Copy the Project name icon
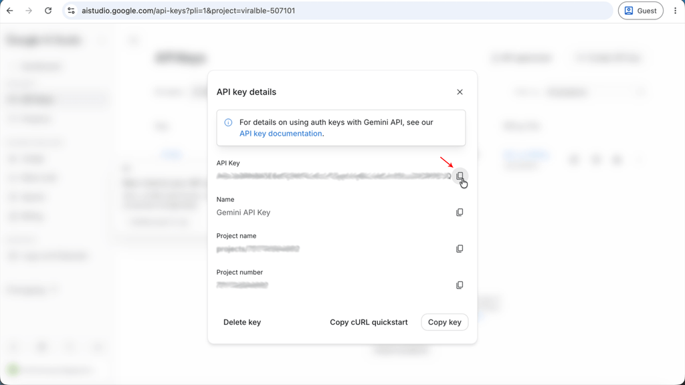Viewport: 685px width, 385px height. point(460,249)
